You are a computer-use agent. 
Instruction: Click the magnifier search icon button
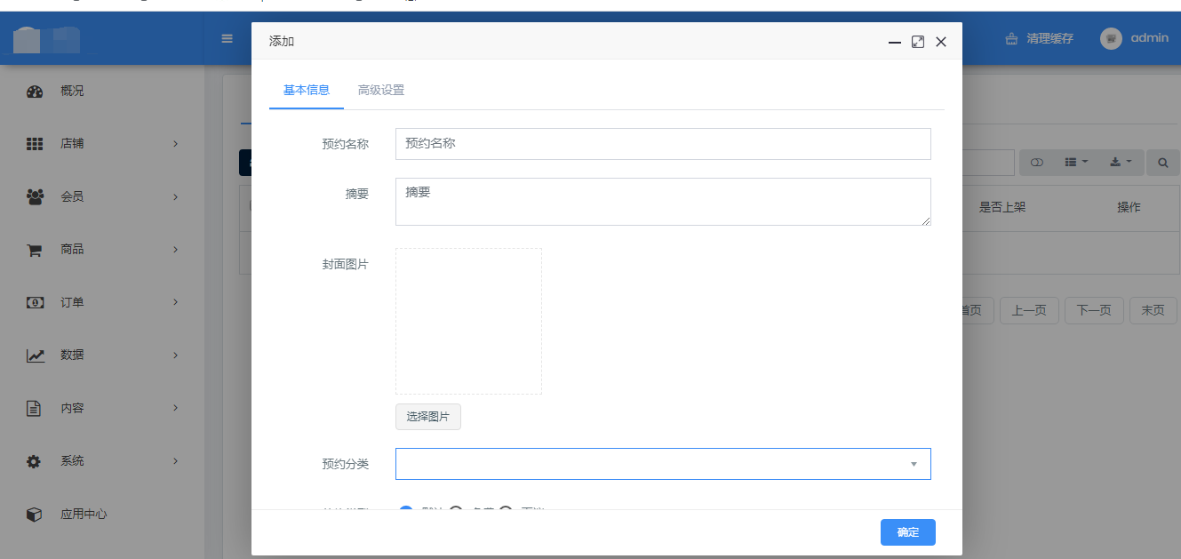1162,163
